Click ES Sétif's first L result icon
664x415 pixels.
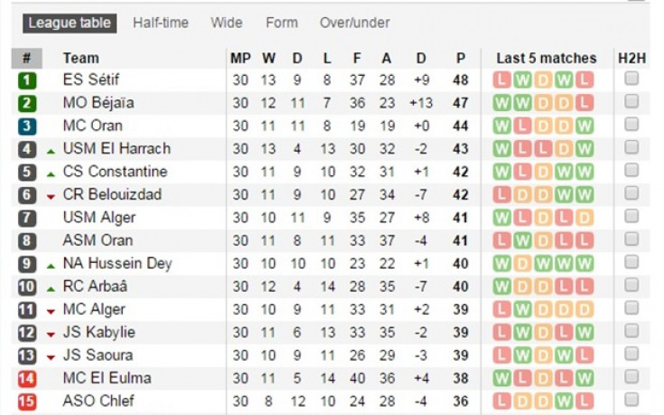coord(501,80)
